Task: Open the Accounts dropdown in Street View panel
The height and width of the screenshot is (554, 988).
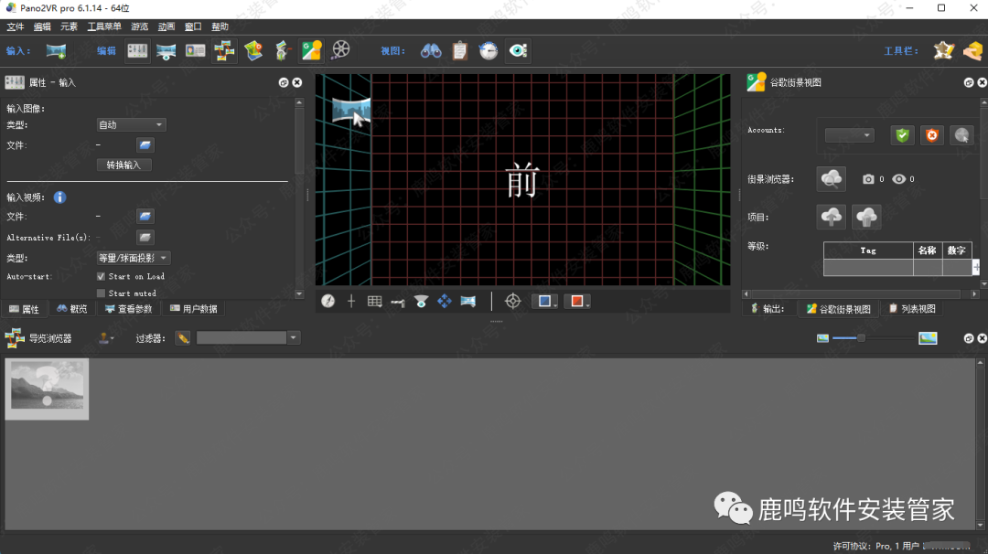Action: pos(849,135)
